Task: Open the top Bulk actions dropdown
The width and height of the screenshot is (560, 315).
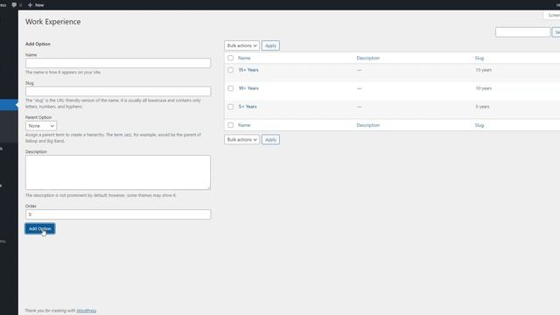Action: tap(241, 45)
